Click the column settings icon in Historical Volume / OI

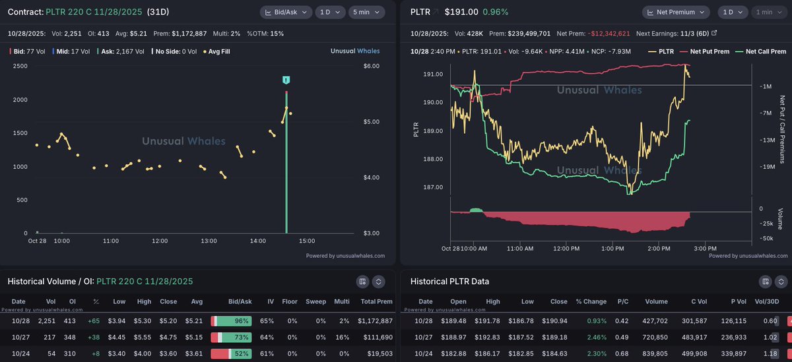(362, 282)
